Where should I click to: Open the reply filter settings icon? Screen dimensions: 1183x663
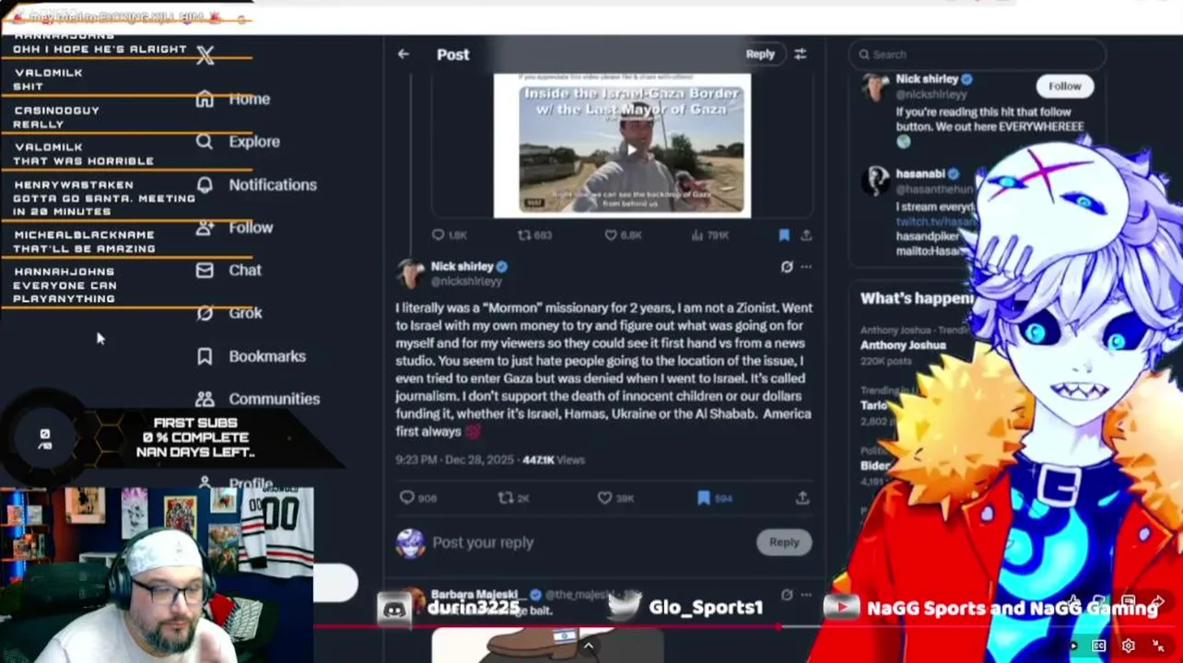click(x=800, y=54)
